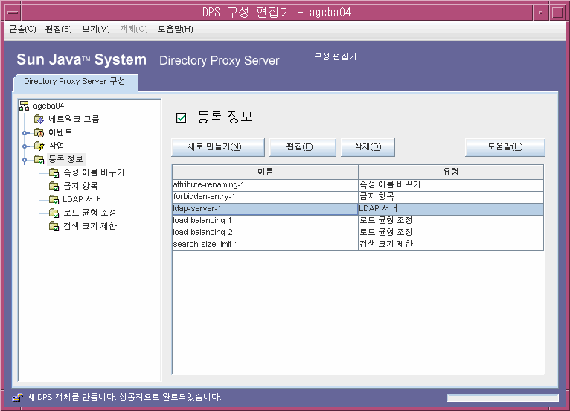Select 네트워크 그룹 tree label
570x411 pixels.
pos(74,119)
